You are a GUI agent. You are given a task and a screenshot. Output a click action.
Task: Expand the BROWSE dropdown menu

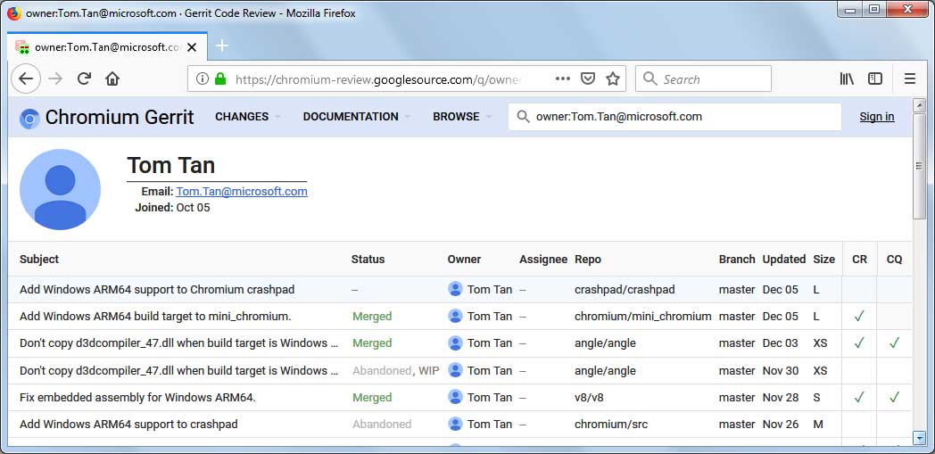(462, 116)
